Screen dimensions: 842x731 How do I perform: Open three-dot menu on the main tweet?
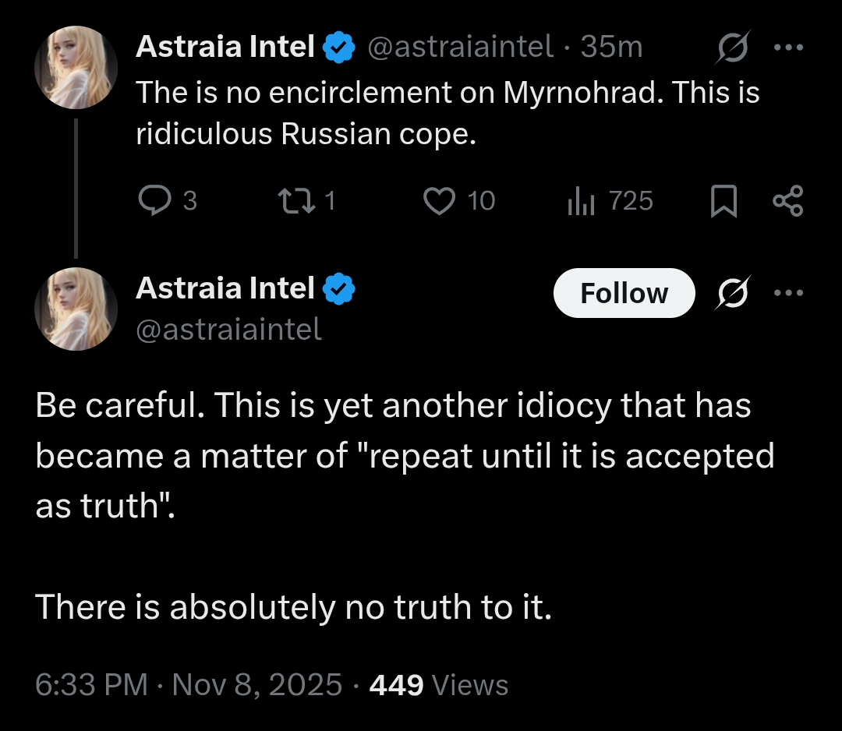tap(788, 292)
